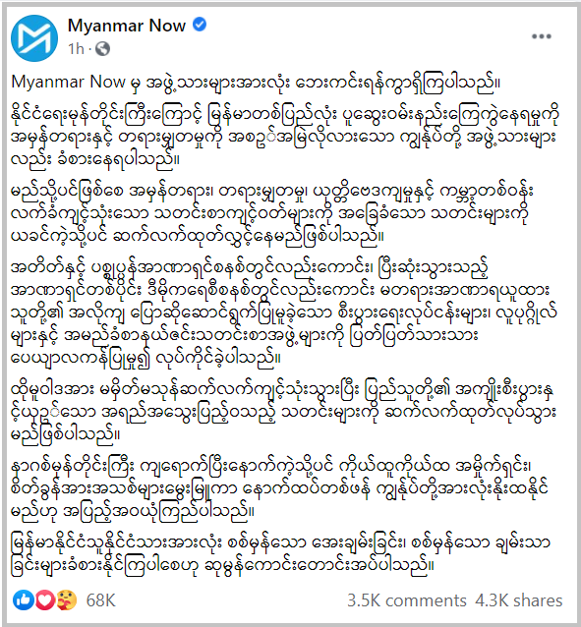Viewport: 581px width, 627px height.
Task: Click the line starting with အတိတ်နှင့် ပစ္စုပ္ပန်
Action: click(249, 268)
